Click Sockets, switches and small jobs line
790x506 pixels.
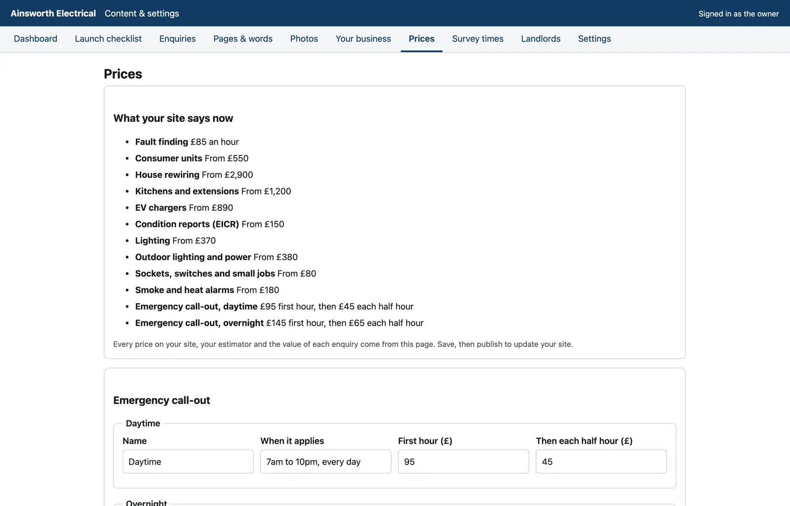pyautogui.click(x=226, y=273)
